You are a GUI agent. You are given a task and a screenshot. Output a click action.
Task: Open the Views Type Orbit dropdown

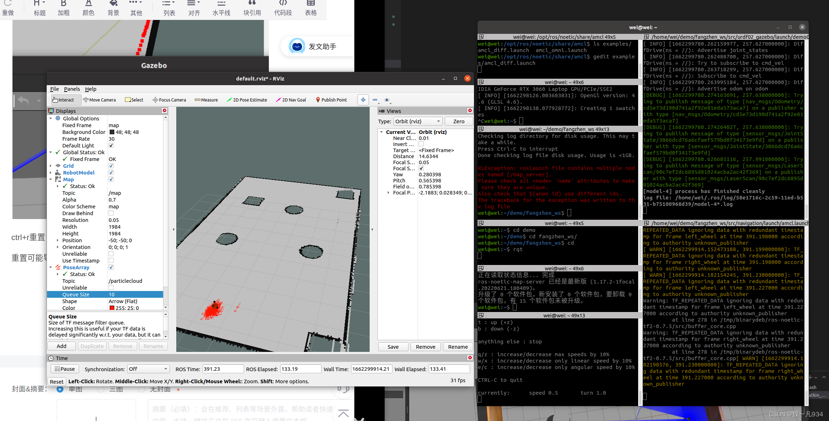[418, 121]
